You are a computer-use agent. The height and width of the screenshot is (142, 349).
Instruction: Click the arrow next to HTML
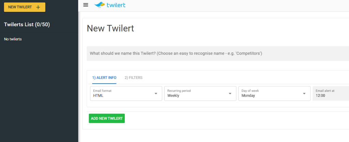156,94
